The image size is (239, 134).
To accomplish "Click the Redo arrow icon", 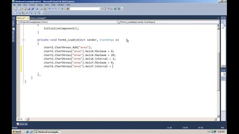I will pyautogui.click(x=55, y=9).
